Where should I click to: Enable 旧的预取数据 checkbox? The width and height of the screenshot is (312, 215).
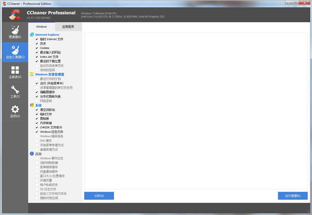pyautogui.click(x=37, y=163)
